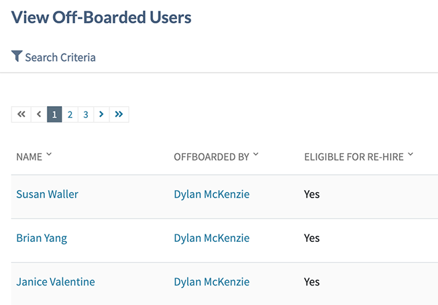Open Janice Valentine's profile
438x305 pixels.
pyautogui.click(x=55, y=281)
